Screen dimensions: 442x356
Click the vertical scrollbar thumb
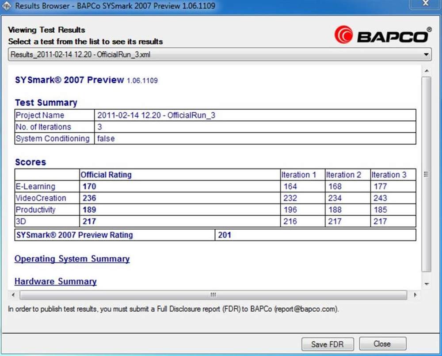coord(427,174)
